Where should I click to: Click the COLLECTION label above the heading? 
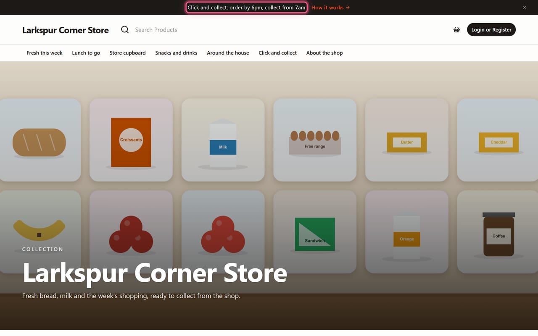pos(42,249)
